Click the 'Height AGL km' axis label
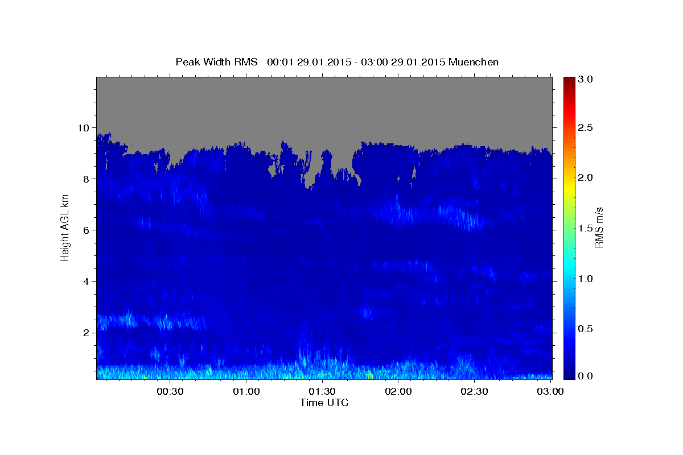The height and width of the screenshot is (455, 683). [x=65, y=227]
